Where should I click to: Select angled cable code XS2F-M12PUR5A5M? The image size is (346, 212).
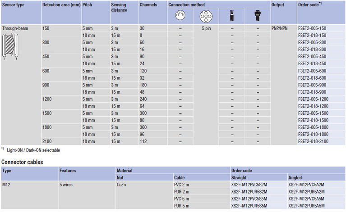click(306, 205)
